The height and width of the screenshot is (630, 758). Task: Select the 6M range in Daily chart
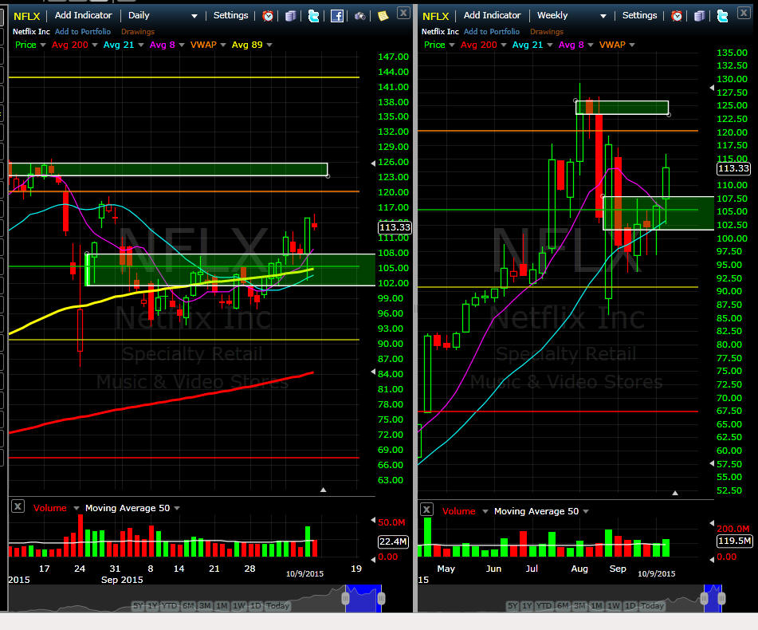click(x=188, y=605)
